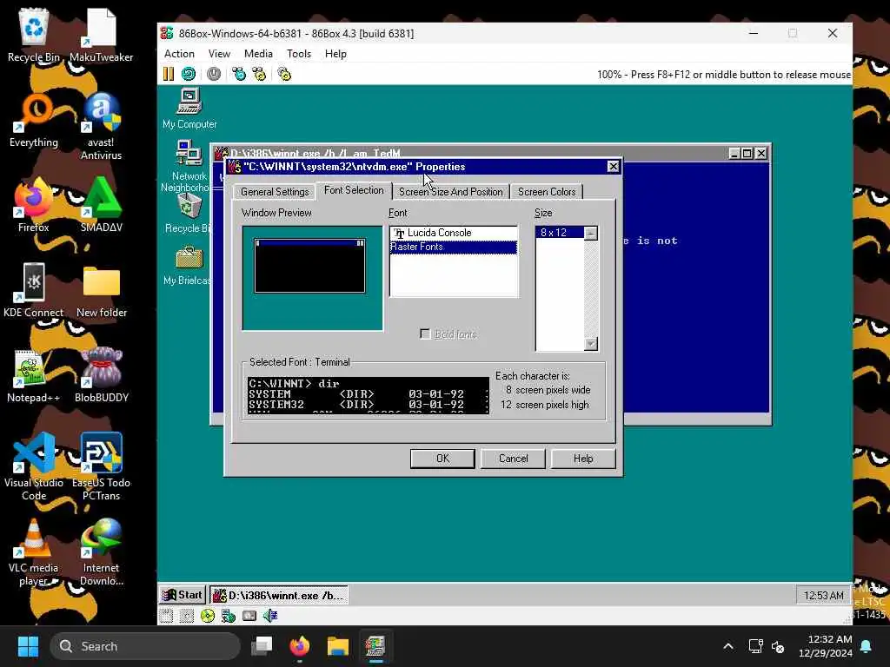Select BlobBUDDY desktop icon
890x667 pixels.
pyautogui.click(x=101, y=375)
